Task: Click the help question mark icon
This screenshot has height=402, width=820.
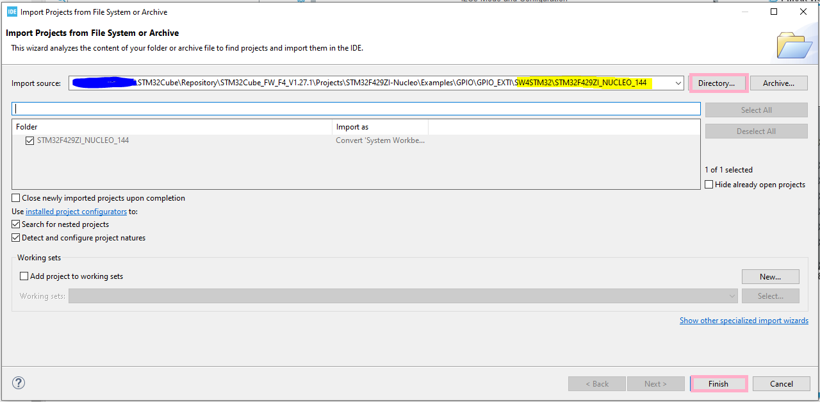Action: click(18, 383)
